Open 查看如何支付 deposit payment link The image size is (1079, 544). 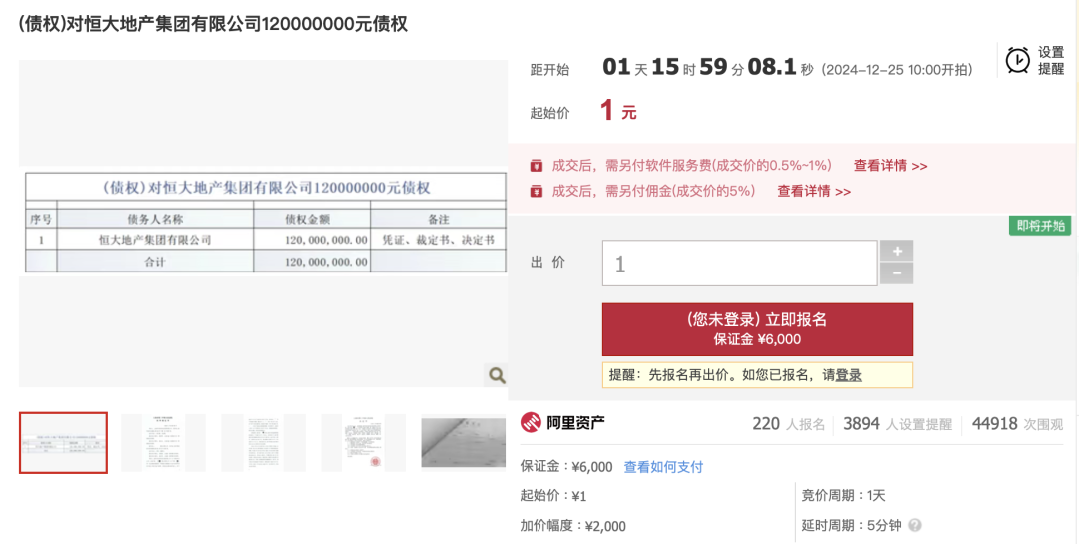663,467
